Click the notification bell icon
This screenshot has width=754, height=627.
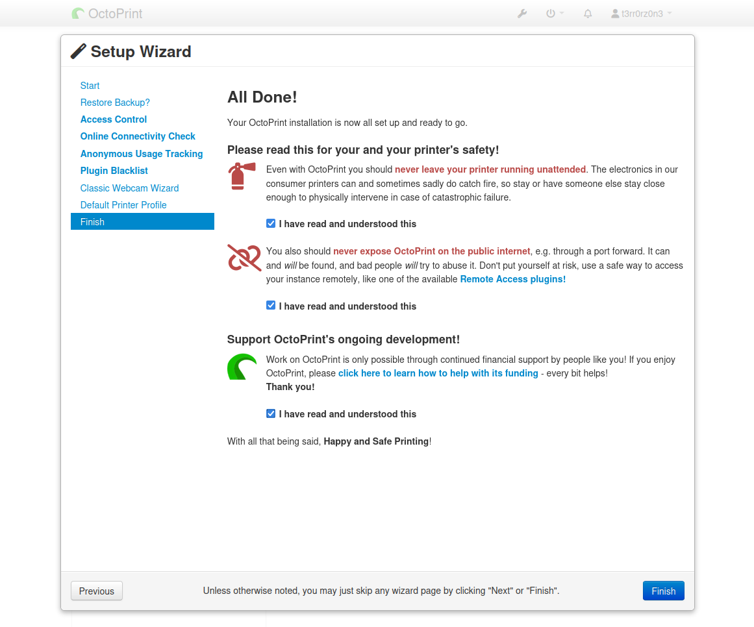[588, 13]
